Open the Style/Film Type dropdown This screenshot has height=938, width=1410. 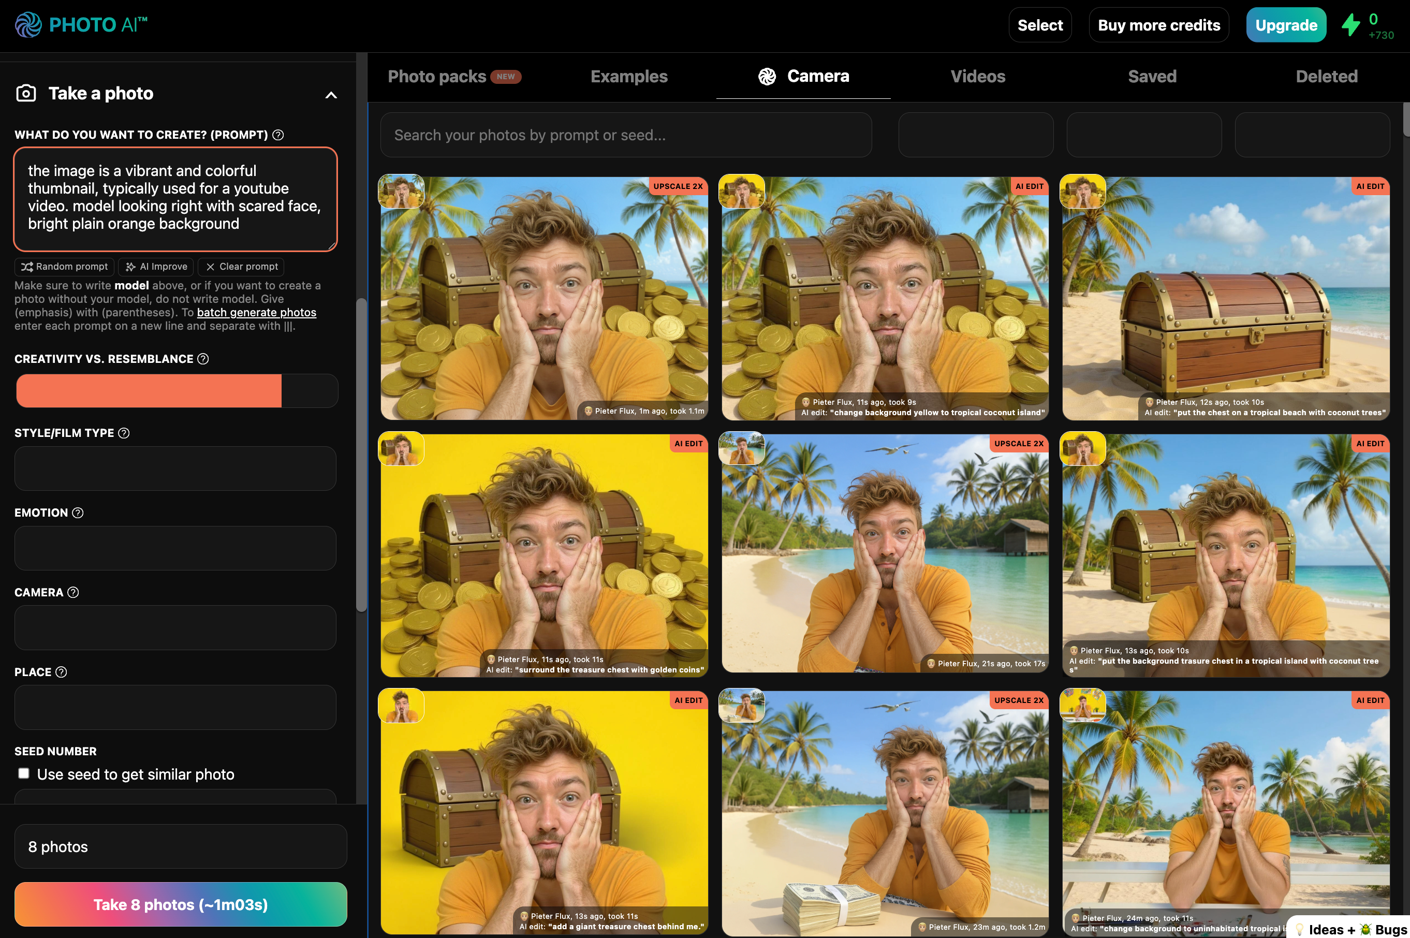(175, 468)
